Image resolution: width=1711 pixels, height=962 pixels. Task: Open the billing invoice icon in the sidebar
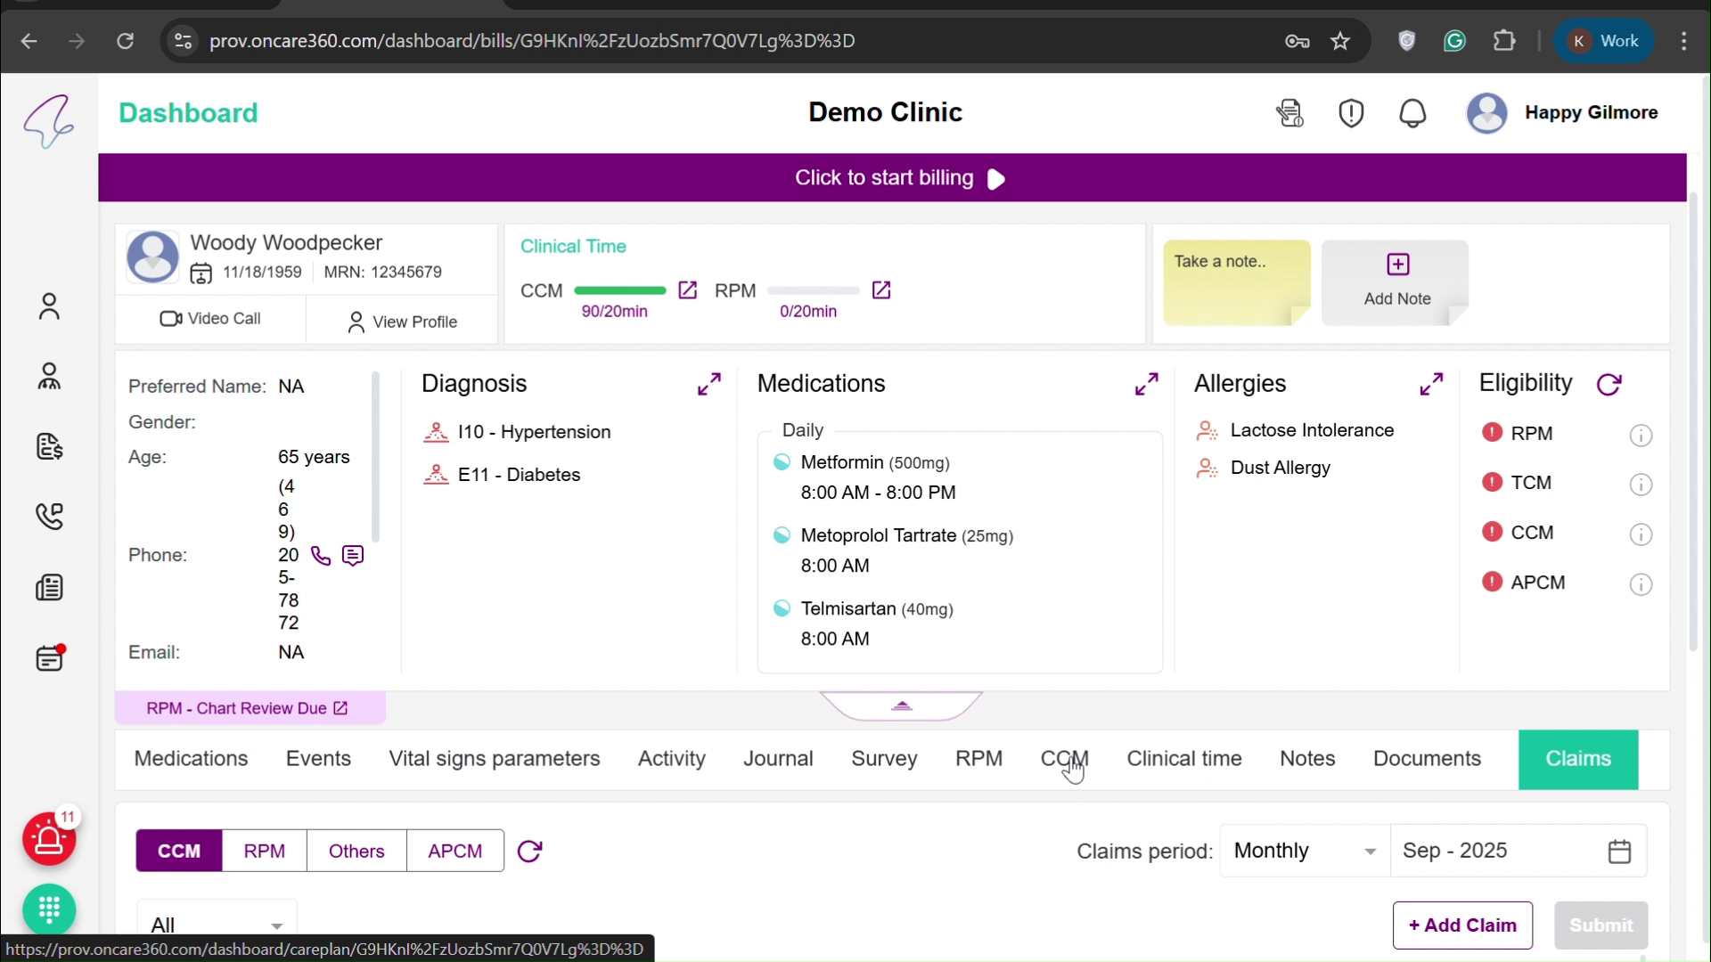point(50,447)
